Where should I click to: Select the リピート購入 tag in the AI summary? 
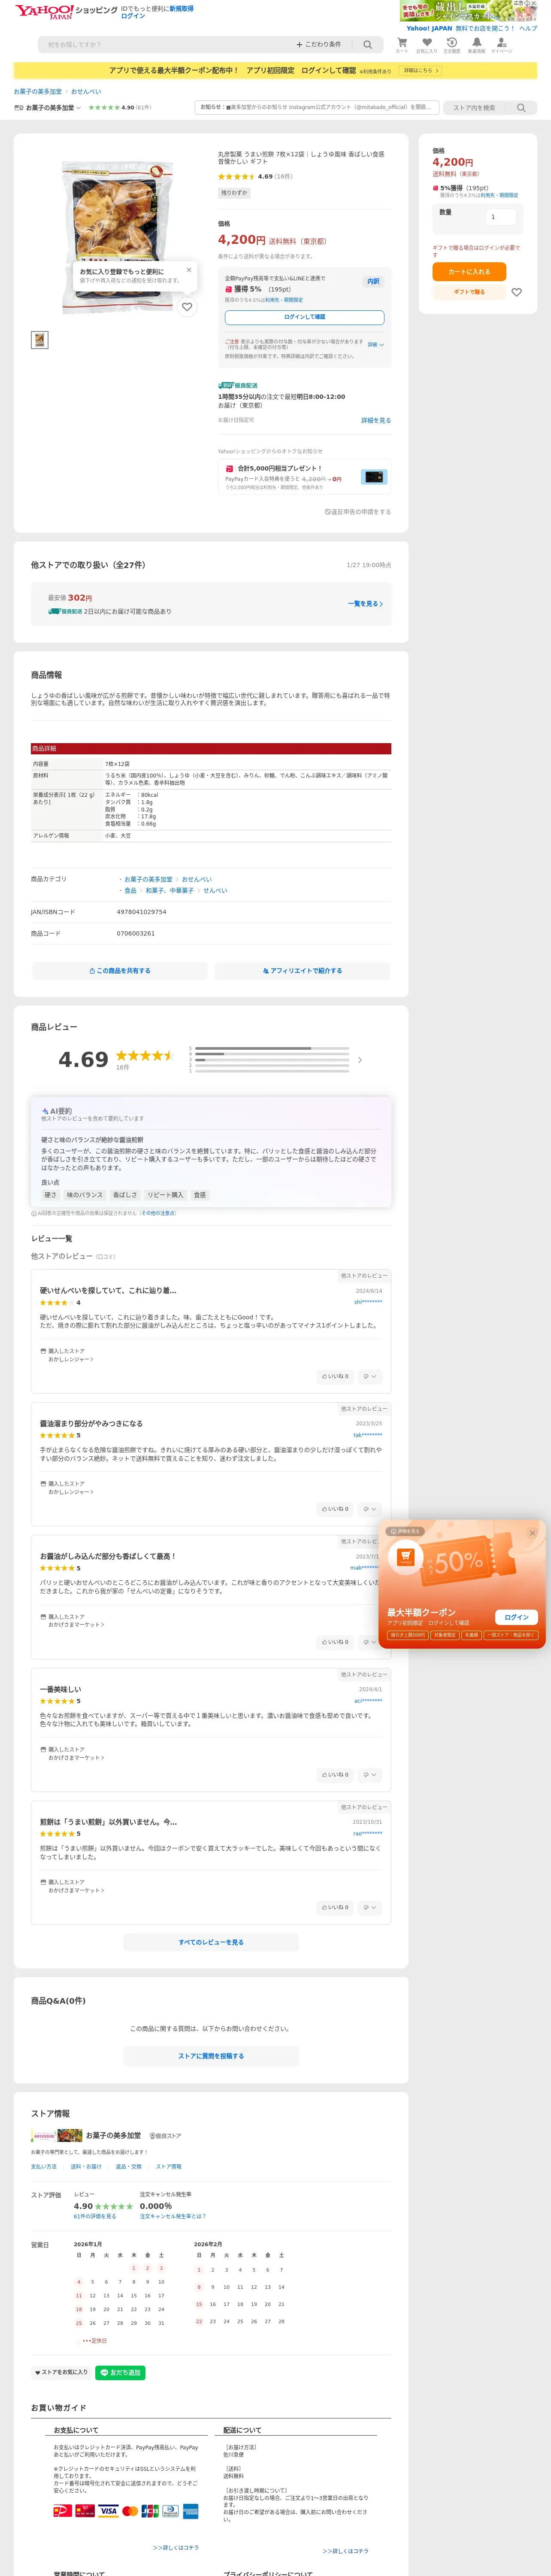[166, 1195]
